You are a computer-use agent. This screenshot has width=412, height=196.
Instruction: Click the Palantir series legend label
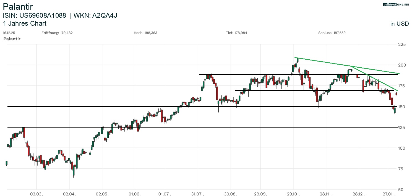[x=12, y=39]
